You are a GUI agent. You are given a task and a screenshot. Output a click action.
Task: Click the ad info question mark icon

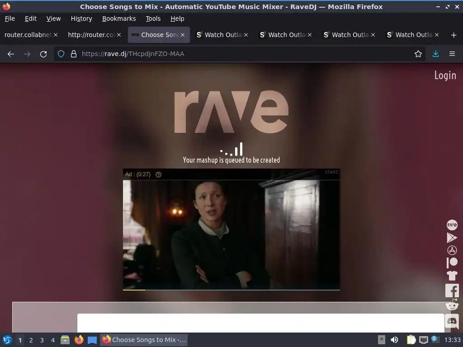(x=159, y=175)
